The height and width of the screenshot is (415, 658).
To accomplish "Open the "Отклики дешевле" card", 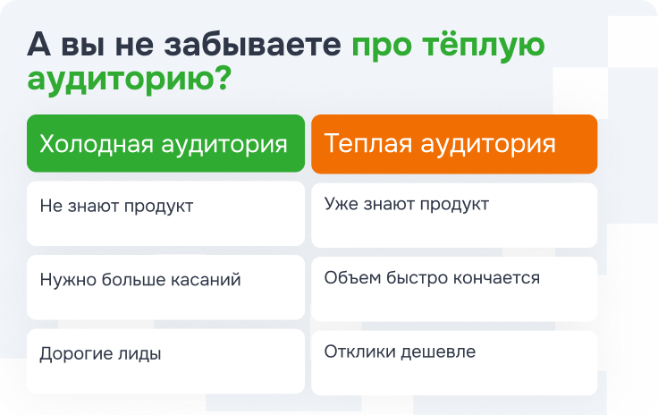I will point(454,361).
